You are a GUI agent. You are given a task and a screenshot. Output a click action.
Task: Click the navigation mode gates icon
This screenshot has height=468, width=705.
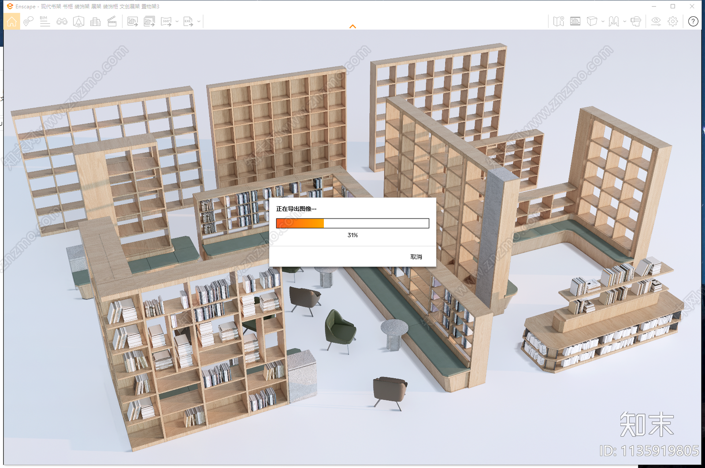click(x=614, y=21)
